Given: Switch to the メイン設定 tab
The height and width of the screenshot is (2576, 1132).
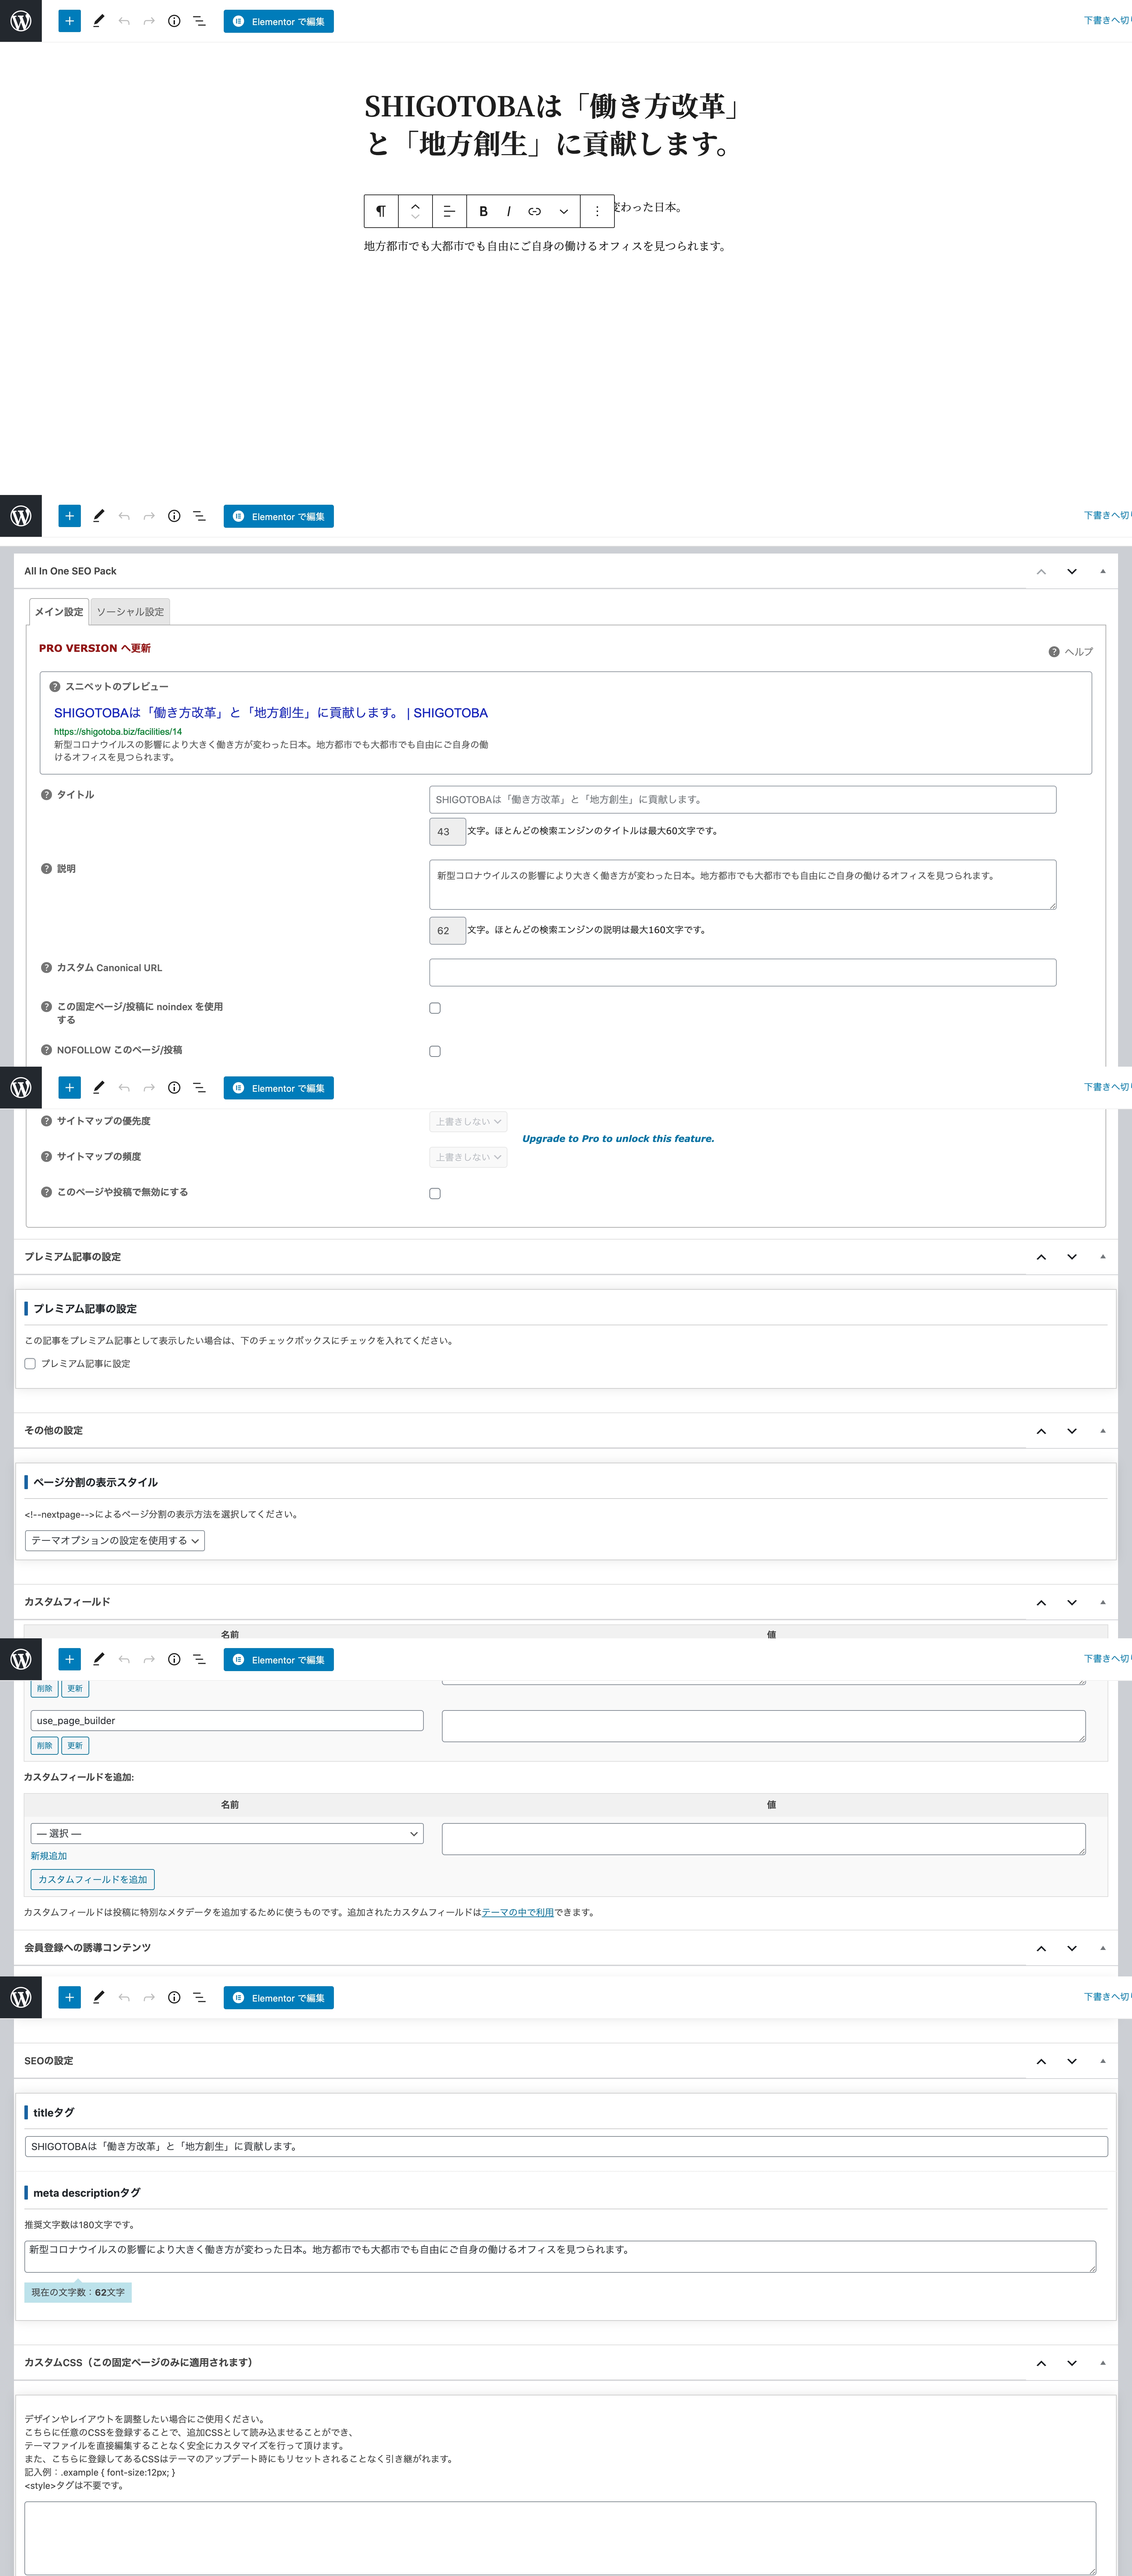Looking at the screenshot, I should [59, 612].
